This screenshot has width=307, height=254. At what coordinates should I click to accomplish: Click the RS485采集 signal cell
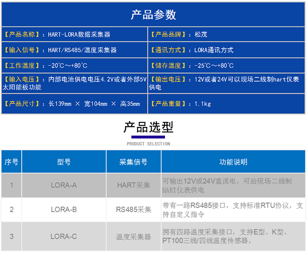[x=133, y=210]
